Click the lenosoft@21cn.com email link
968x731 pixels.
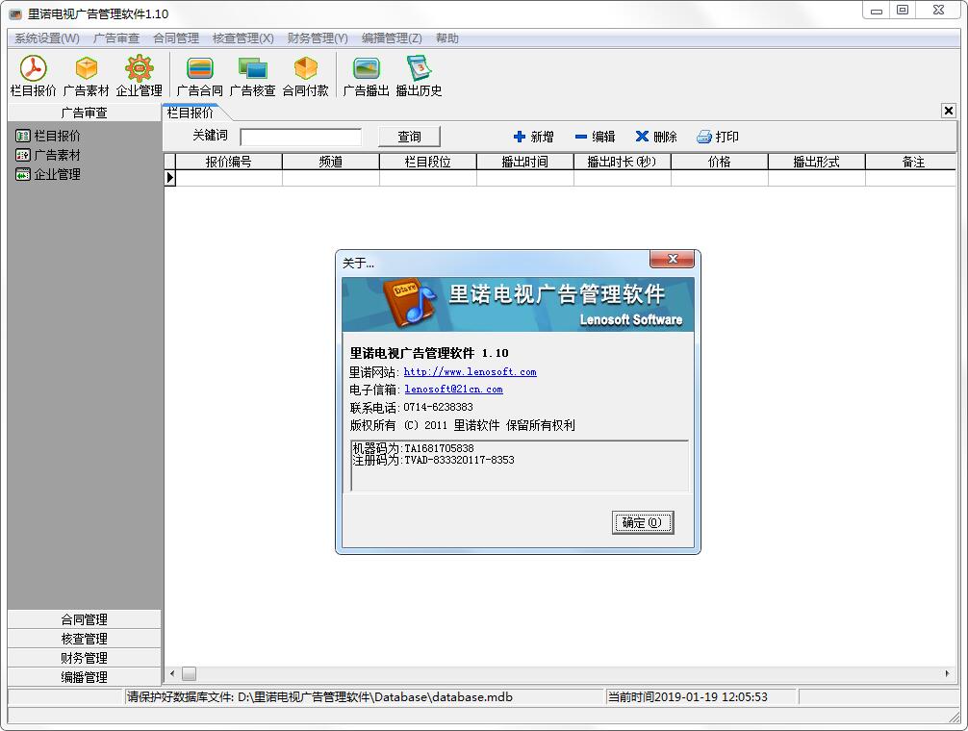(x=453, y=390)
